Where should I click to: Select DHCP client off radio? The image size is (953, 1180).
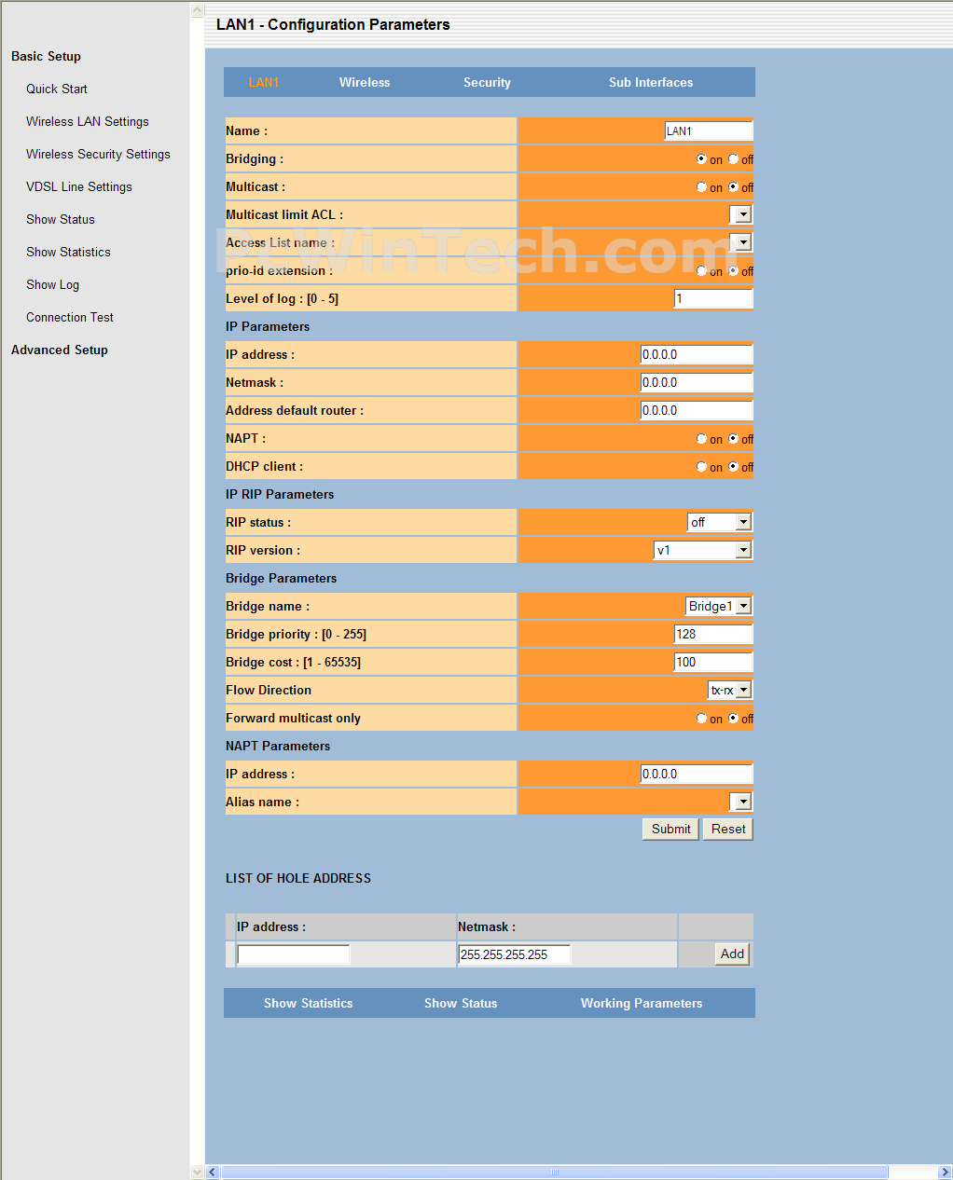(x=733, y=467)
